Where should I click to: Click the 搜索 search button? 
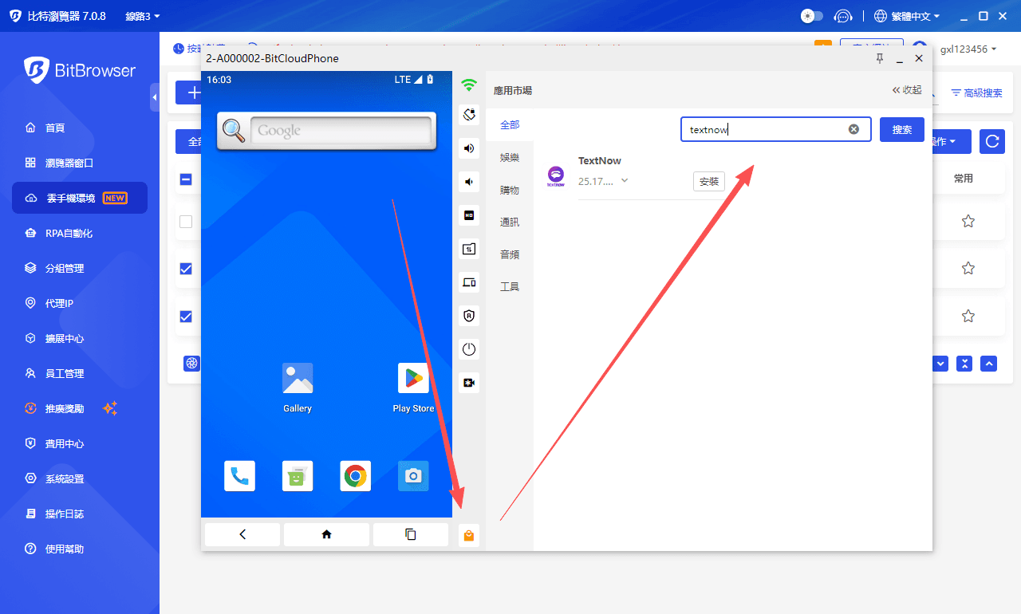point(901,129)
